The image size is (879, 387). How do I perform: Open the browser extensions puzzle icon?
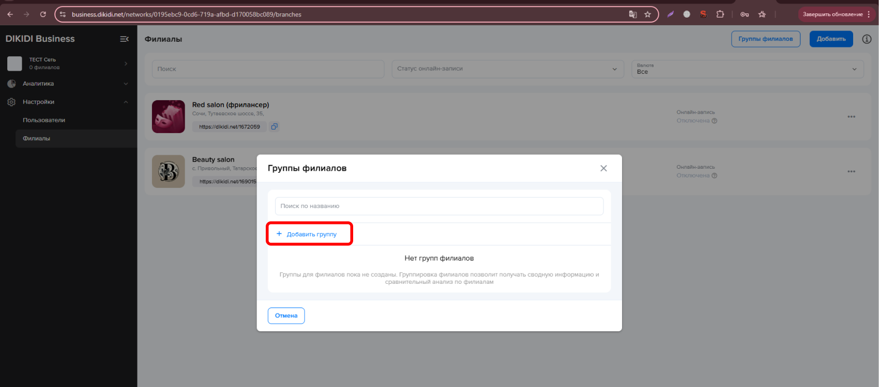click(720, 14)
